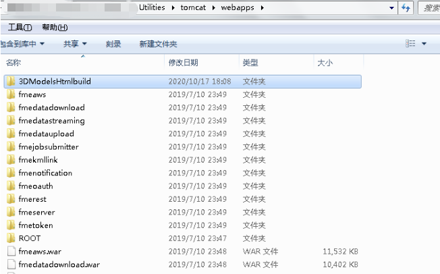Click the 3DModelsHtmlbuild folder name
The width and height of the screenshot is (440, 274).
[x=55, y=82]
